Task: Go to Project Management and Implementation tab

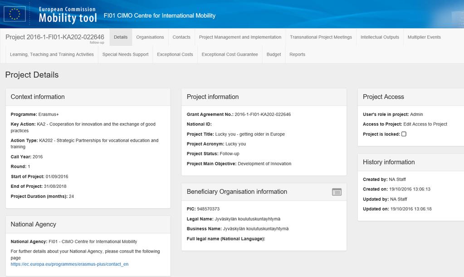Action: point(240,37)
